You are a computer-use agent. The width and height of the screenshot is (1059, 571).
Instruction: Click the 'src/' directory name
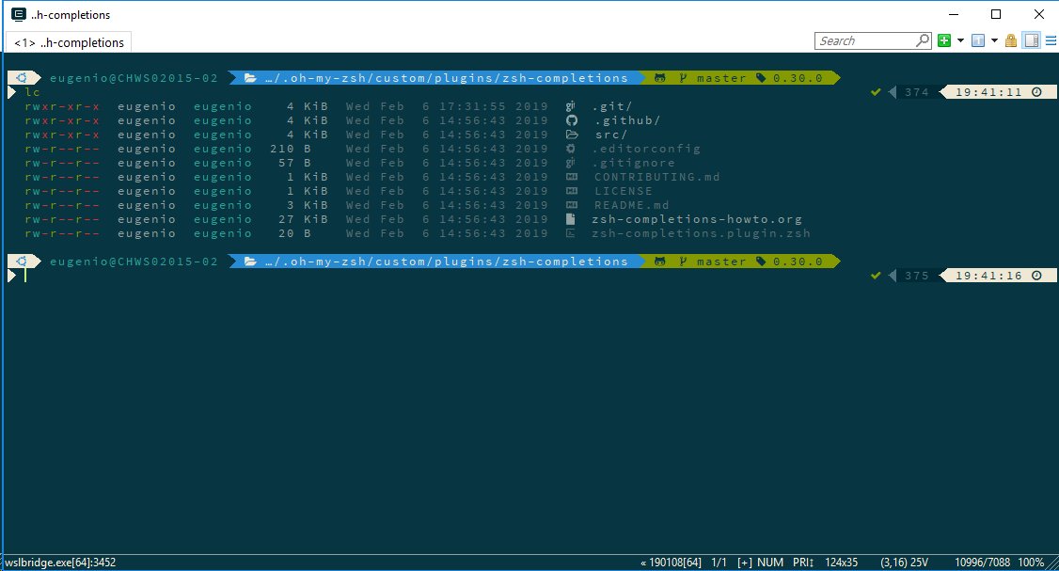[x=610, y=135]
